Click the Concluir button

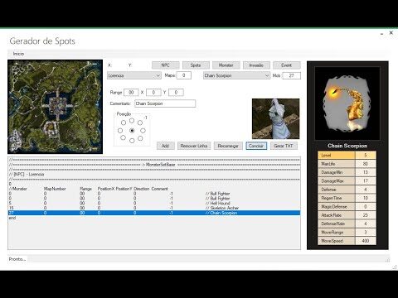point(256,146)
